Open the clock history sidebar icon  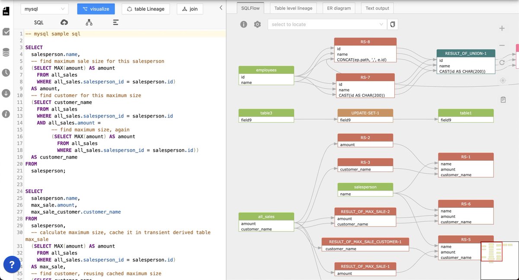coord(6,73)
